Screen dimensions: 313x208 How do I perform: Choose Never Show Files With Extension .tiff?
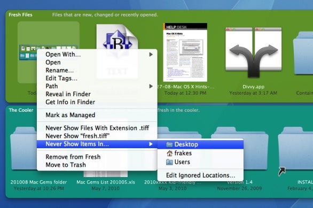[97, 128]
